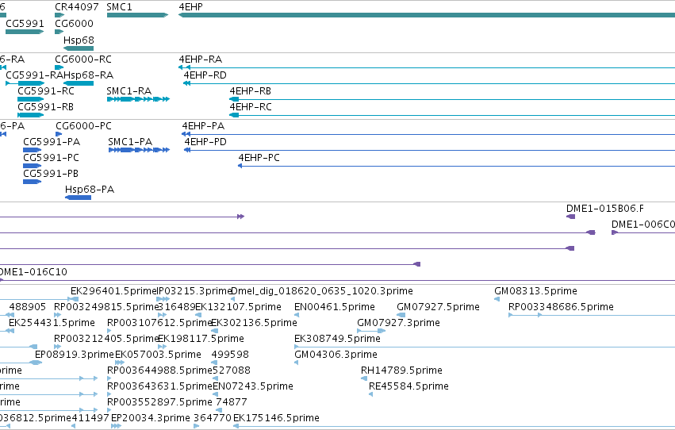Select EST RP003552897.5prime
Image resolution: width=675 pixels, height=430 pixels.
click(x=109, y=411)
